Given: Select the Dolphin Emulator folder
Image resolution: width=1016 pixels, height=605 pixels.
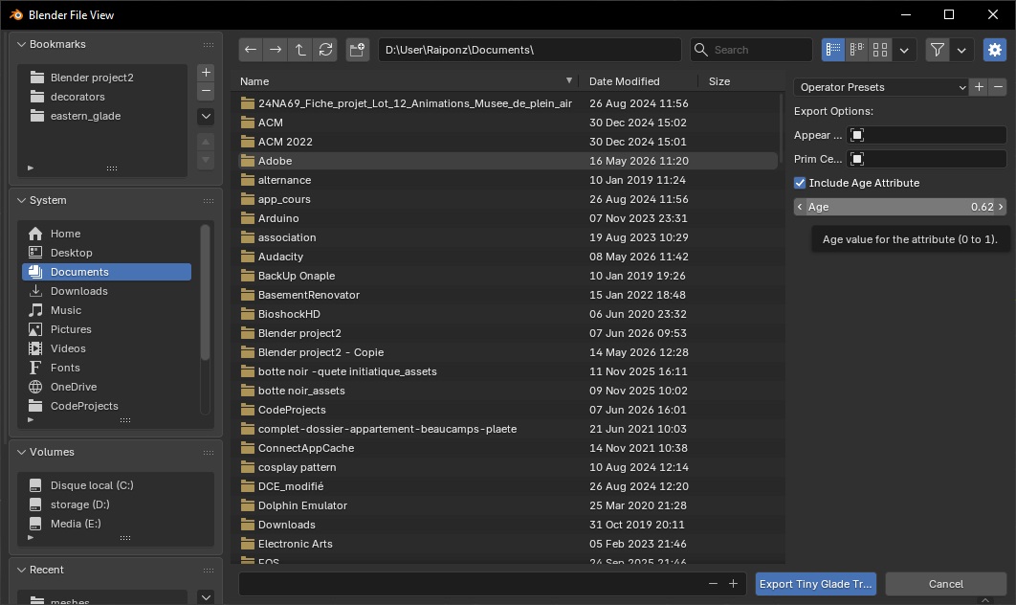Looking at the screenshot, I should click(508, 505).
